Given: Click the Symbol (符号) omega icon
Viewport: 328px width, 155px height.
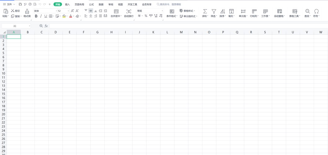Looking at the screenshot, I should 317,11.
